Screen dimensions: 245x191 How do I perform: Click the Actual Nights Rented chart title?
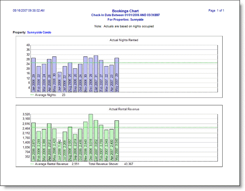tap(124, 40)
